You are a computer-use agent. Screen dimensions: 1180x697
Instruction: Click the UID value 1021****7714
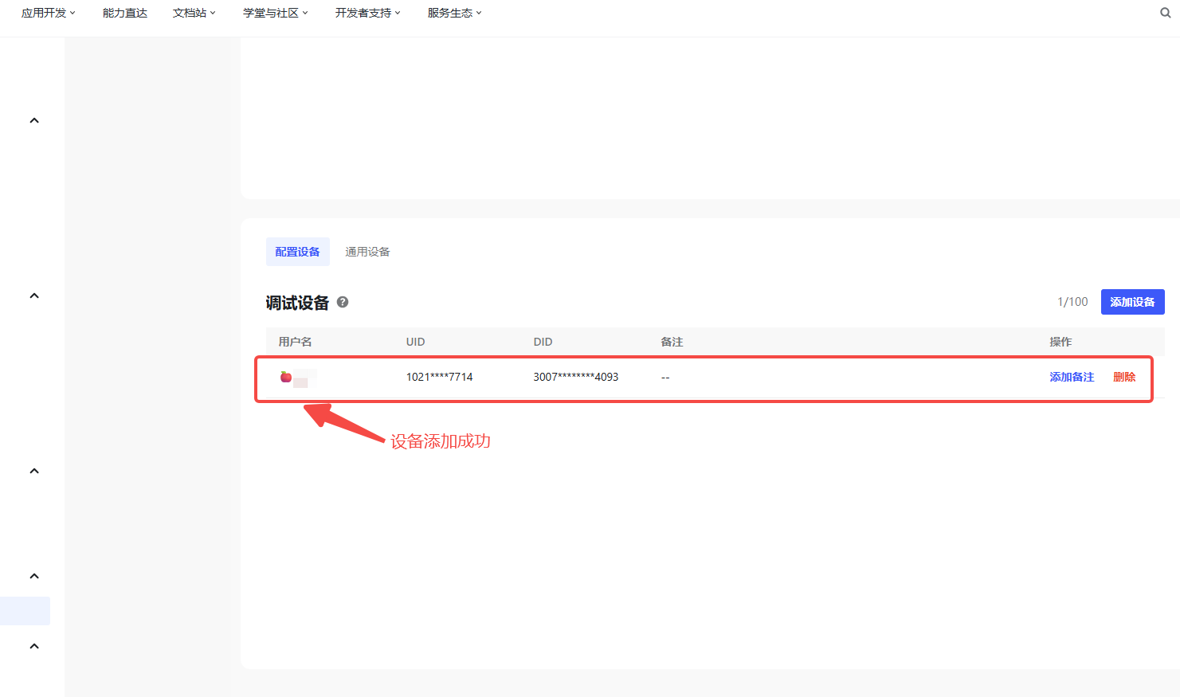[439, 377]
